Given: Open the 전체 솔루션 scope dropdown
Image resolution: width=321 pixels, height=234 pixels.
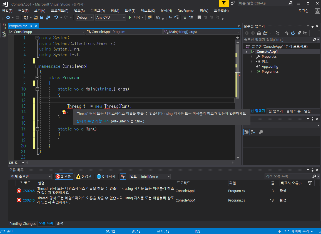Looking at the screenshot, I should [31, 177].
